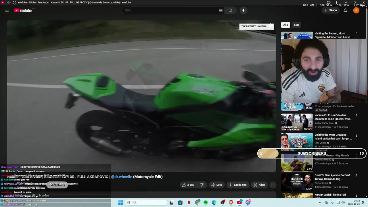Open options for Kurtlar Vadisi Filistin video
The image size is (368, 207).
coord(356,195)
